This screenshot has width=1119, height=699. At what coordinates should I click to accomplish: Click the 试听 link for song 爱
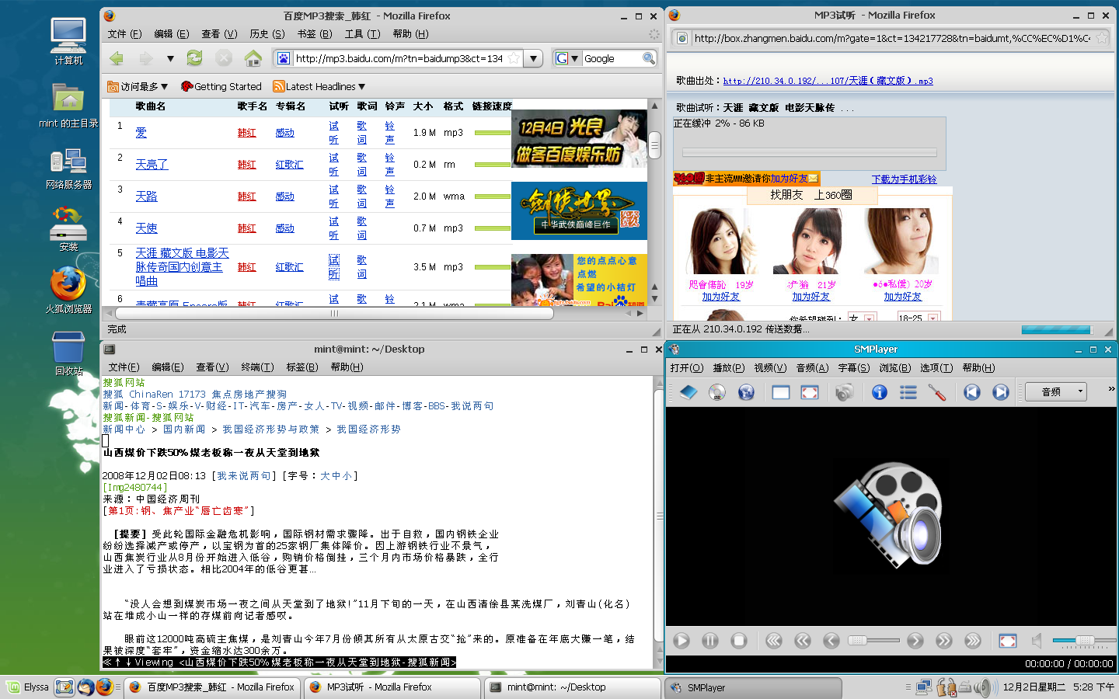click(333, 133)
